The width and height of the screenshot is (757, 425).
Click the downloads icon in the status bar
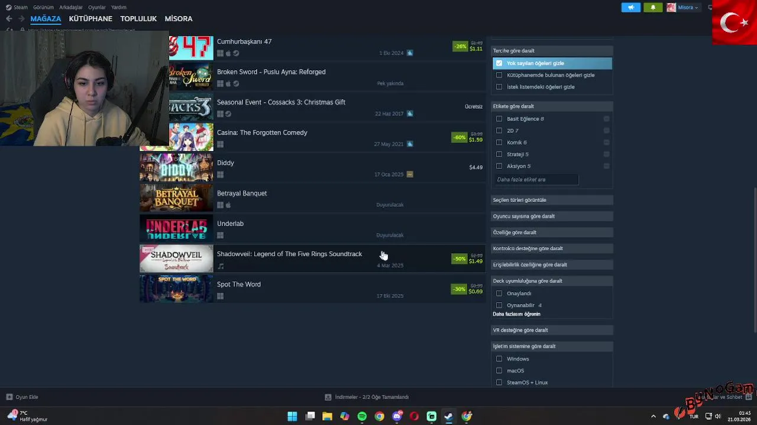tap(328, 397)
